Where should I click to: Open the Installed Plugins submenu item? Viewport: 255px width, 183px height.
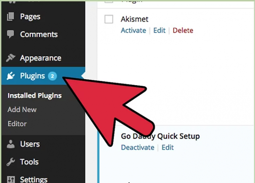34,96
